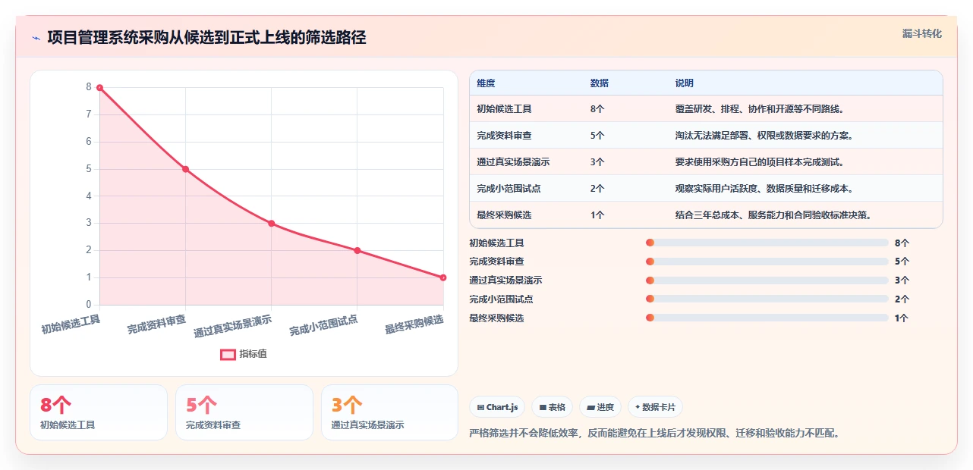973x470 pixels.
Task: Click description 覆盖研发、排程、协作和开源等不同路线。
Action: click(760, 109)
